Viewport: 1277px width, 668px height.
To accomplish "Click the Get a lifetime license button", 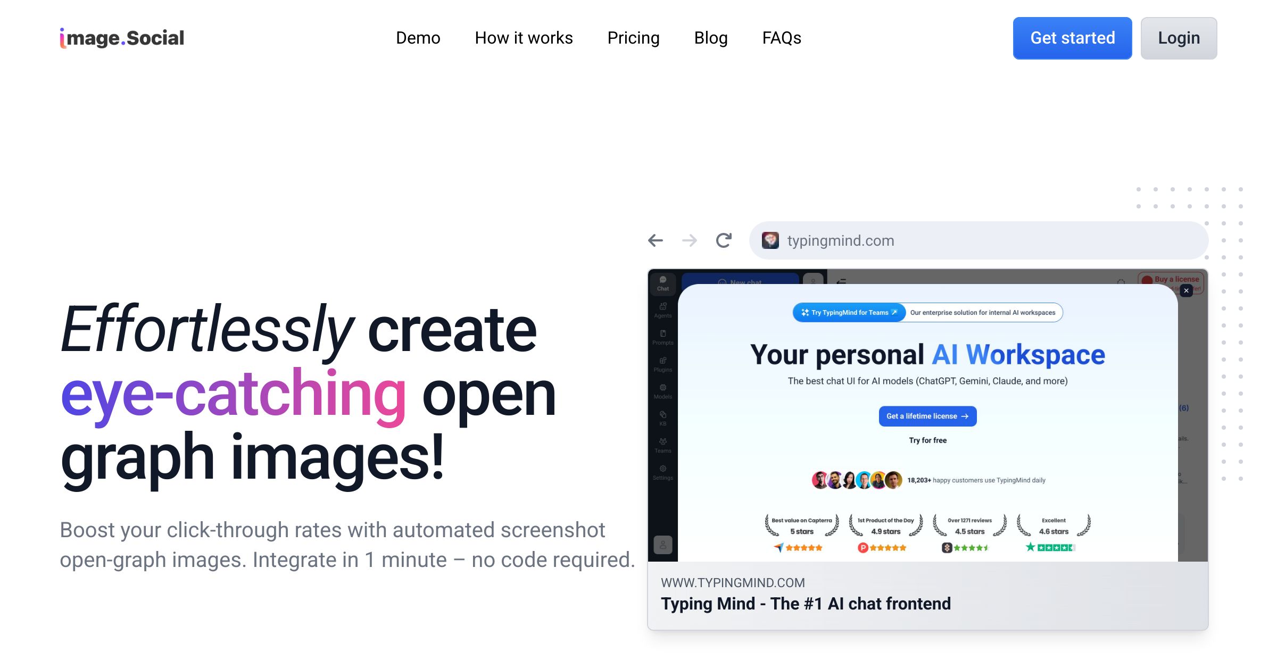I will [x=926, y=415].
